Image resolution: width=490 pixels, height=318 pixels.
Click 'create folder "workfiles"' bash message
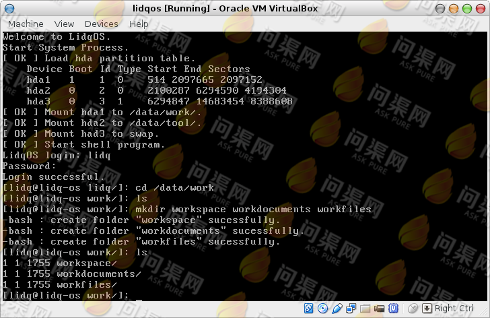click(141, 242)
